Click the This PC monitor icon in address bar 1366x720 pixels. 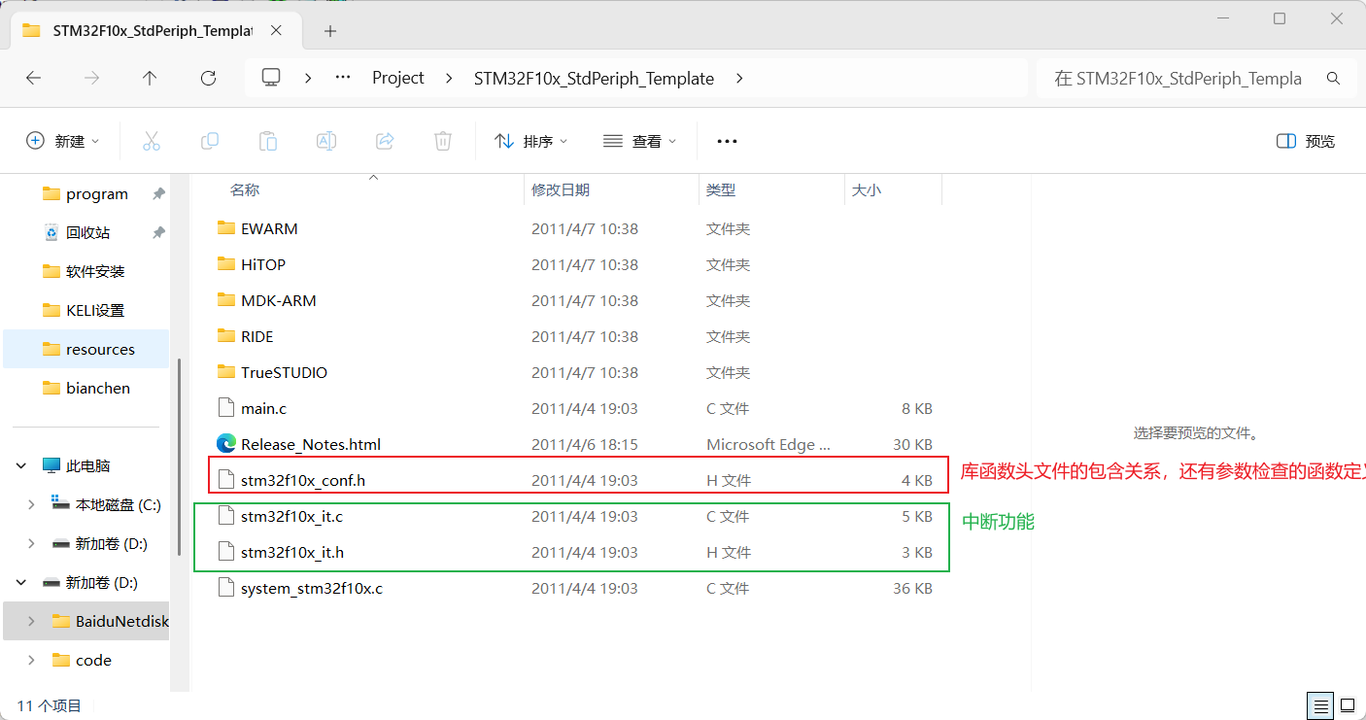click(271, 78)
